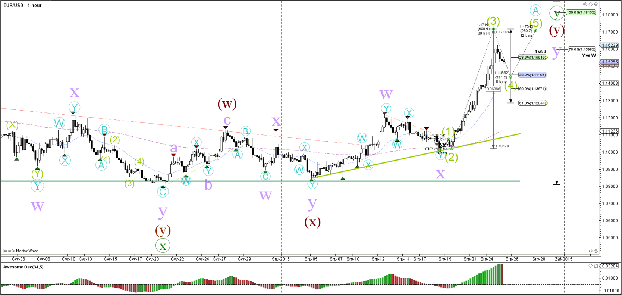The image size is (622, 295).
Task: Click the 1.10178 projection price label
Action: point(502,146)
